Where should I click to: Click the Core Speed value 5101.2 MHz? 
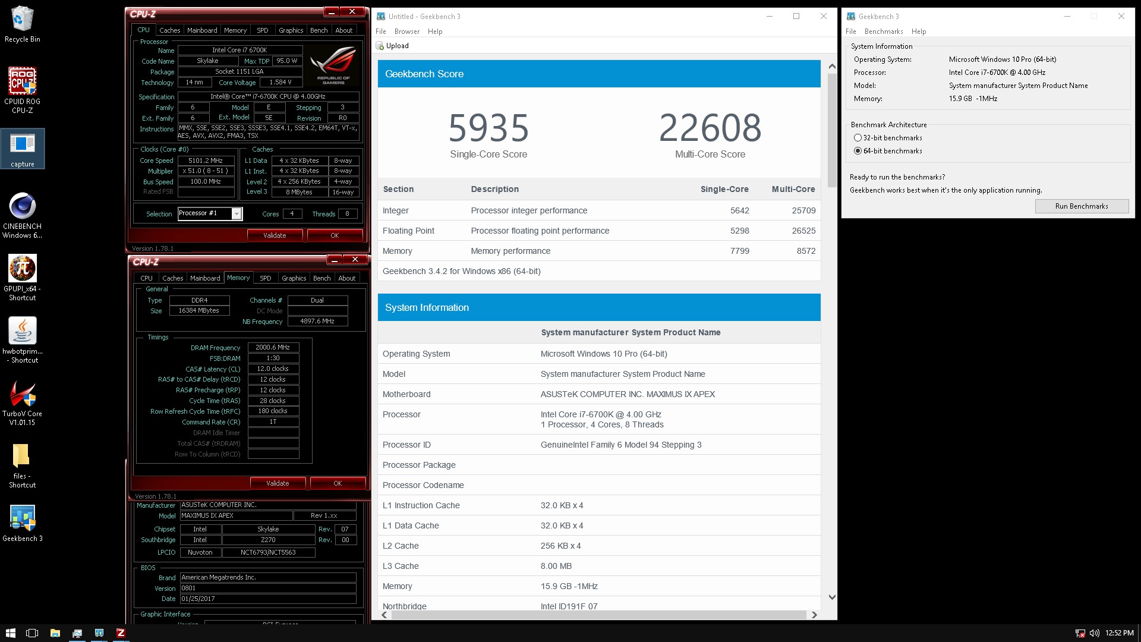point(206,160)
